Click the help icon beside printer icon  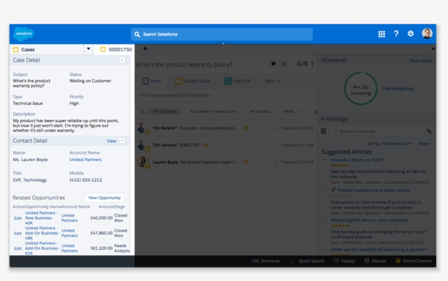click(312, 64)
